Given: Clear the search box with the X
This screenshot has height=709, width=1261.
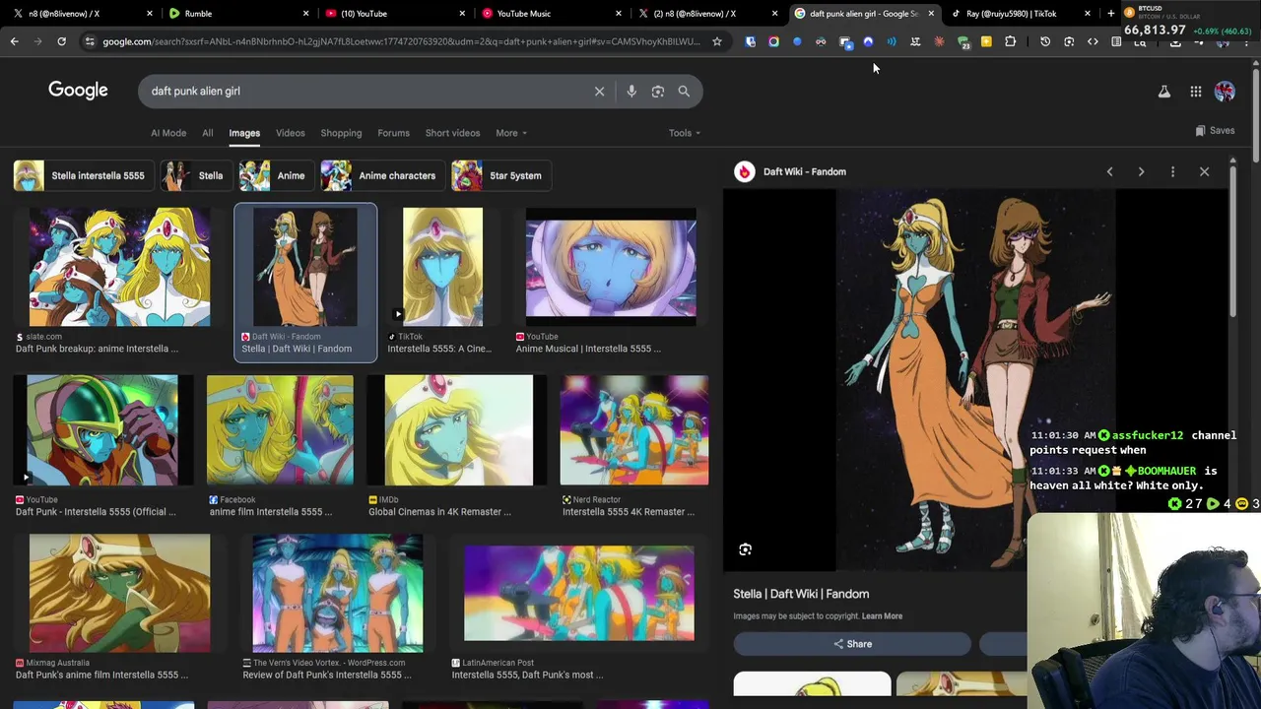Looking at the screenshot, I should point(599,91).
